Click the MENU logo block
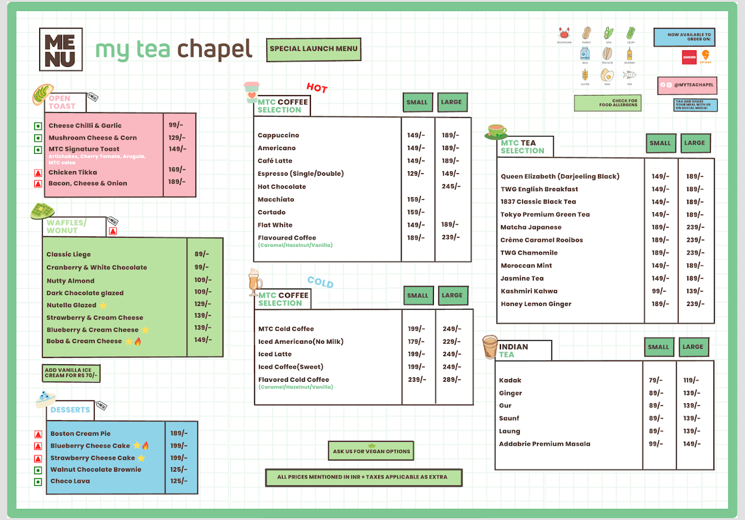Screen dimensions: 745x520 [60, 49]
